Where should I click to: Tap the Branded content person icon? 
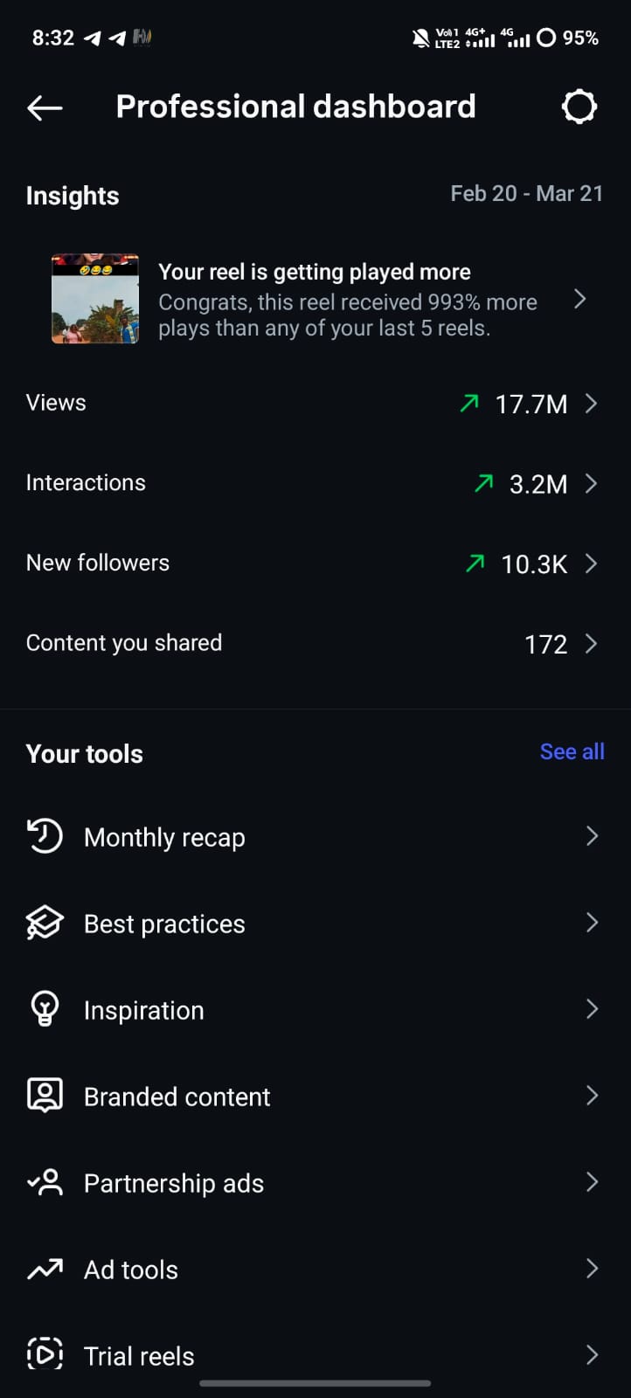pyautogui.click(x=45, y=1096)
